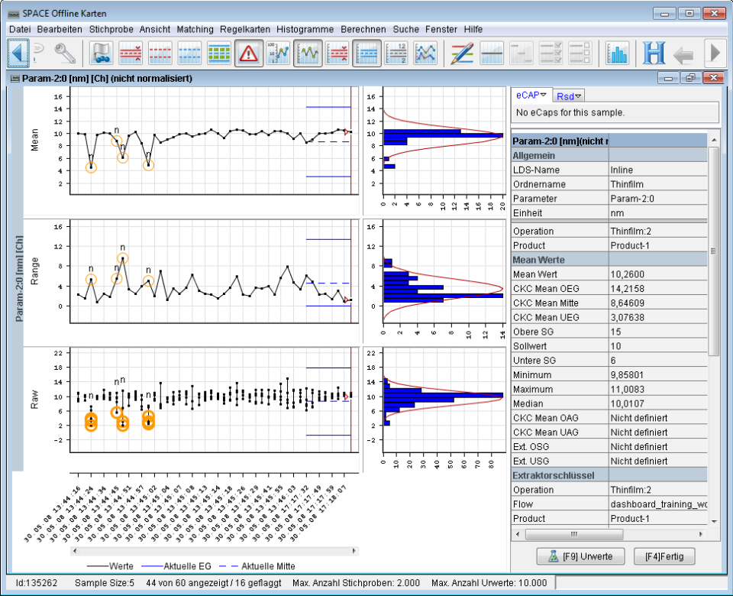This screenshot has height=596, width=733.
Task: Click the wrench settings icon
Action: point(65,53)
